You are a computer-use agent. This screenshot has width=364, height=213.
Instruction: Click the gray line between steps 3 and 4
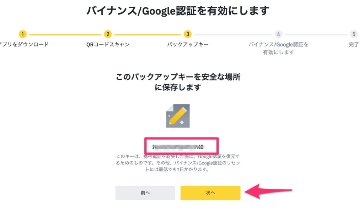coord(233,34)
